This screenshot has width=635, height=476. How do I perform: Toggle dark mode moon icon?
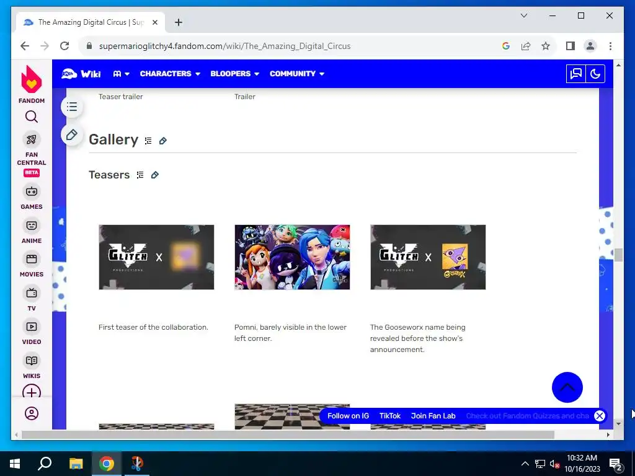(x=595, y=74)
